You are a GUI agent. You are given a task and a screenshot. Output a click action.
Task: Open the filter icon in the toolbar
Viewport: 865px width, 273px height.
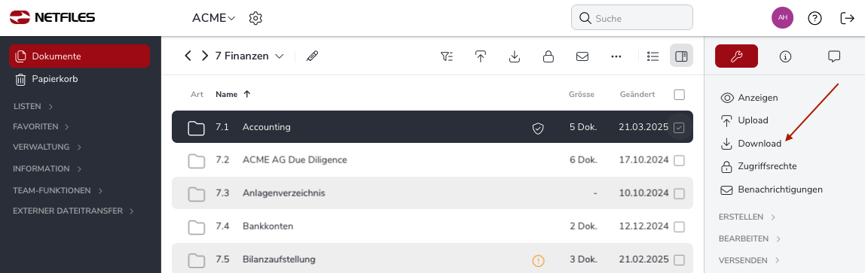click(x=447, y=56)
